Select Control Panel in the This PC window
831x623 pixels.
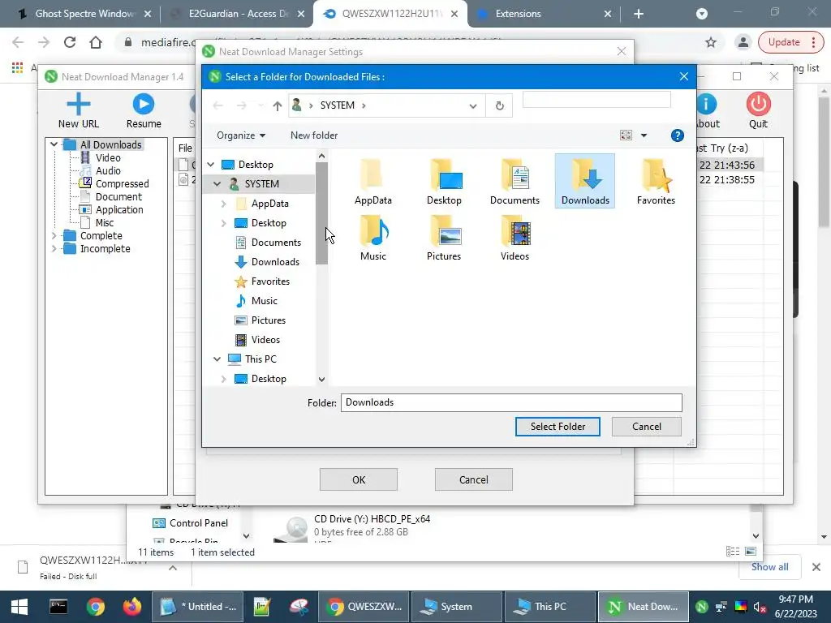click(198, 523)
